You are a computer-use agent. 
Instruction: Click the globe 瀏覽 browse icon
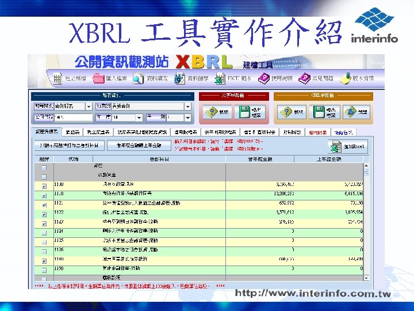pyautogui.click(x=351, y=112)
